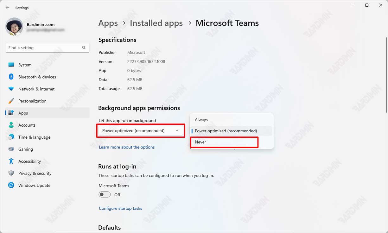Select Network & internet in the sidebar
388x233 pixels.
(x=36, y=89)
